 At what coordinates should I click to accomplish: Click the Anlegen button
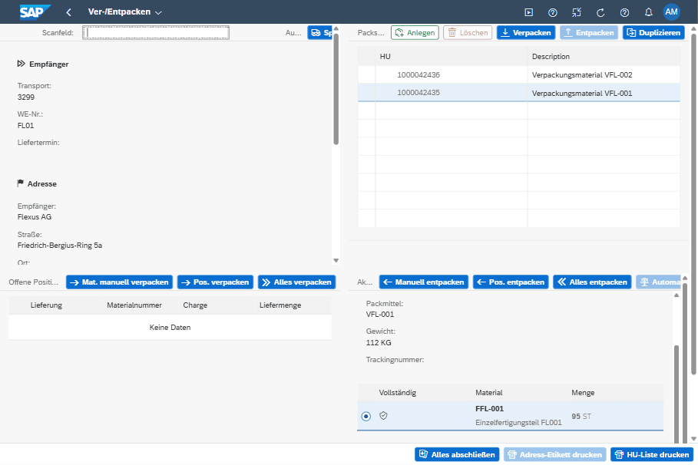(x=415, y=32)
